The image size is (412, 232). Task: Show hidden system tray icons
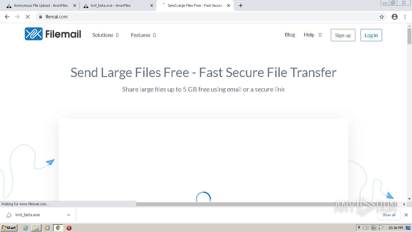(359, 227)
